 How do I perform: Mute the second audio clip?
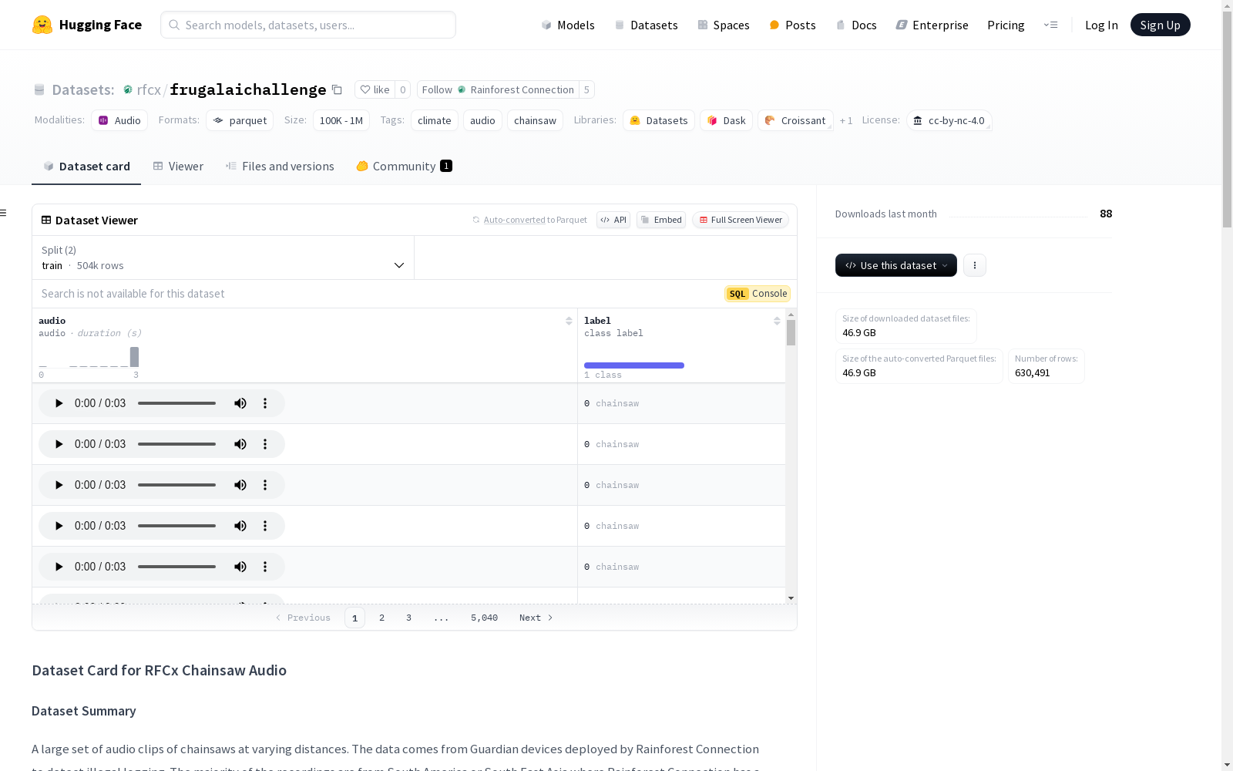pyautogui.click(x=240, y=444)
